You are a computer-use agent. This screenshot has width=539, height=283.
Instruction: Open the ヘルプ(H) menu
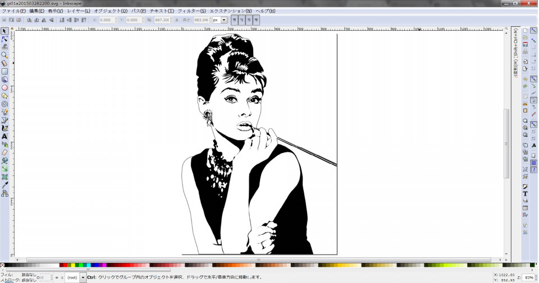pyautogui.click(x=266, y=11)
